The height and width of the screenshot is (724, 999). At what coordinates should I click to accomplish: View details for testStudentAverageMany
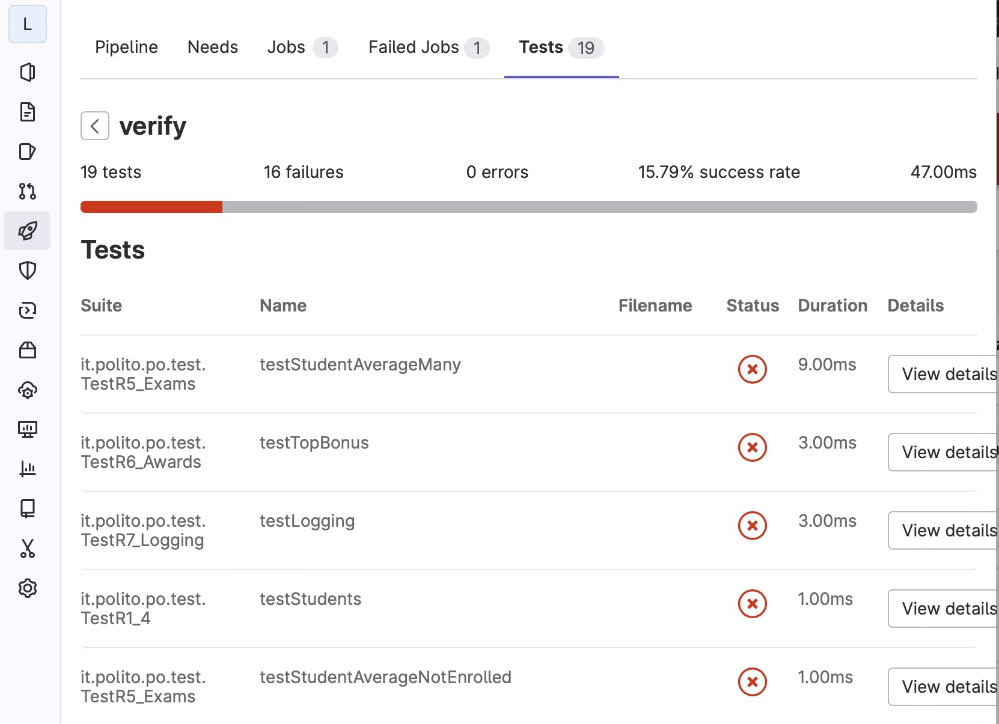[944, 374]
